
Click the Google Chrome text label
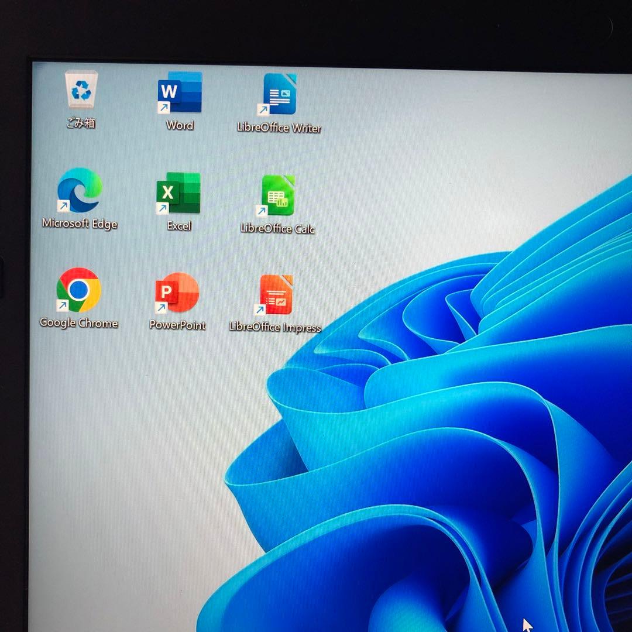coord(79,323)
